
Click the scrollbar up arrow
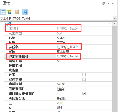115,24
